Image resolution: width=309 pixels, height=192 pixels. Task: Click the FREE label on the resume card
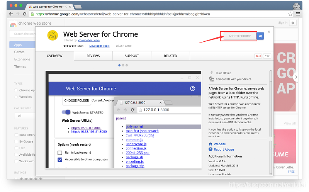tap(291, 172)
